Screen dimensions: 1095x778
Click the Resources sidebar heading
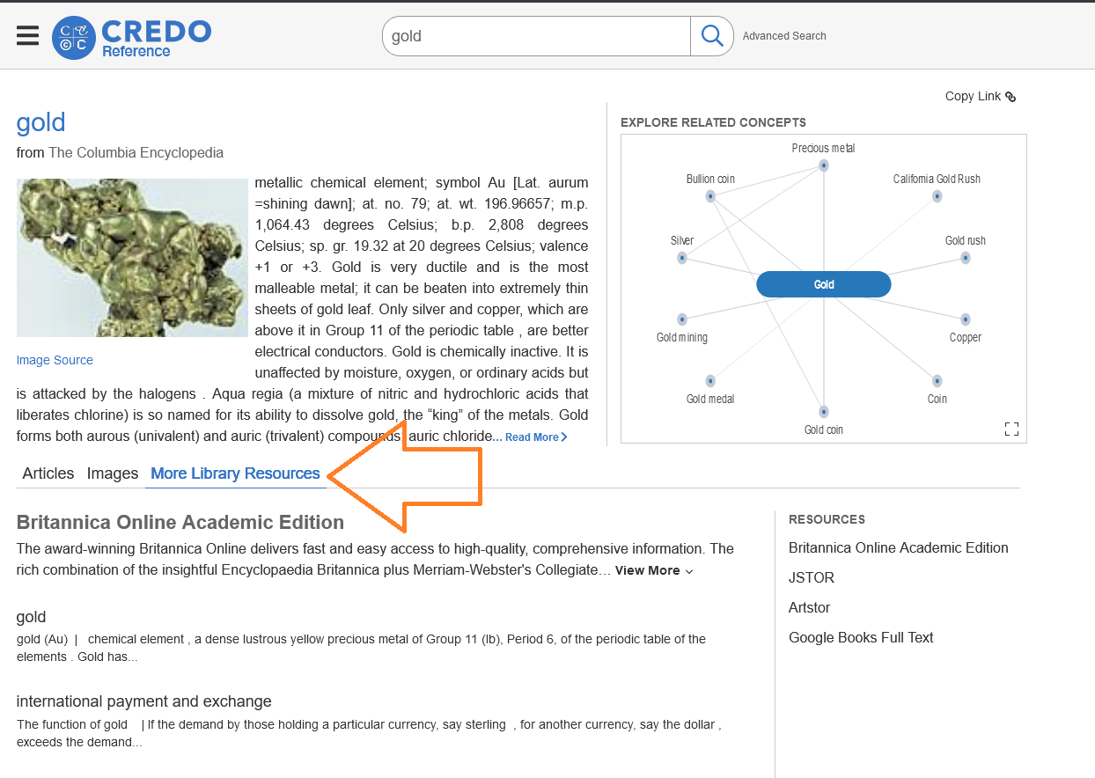[827, 519]
